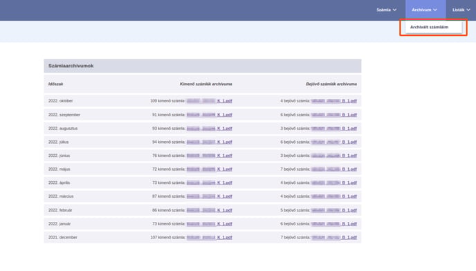Download incoming invoices PDF for 2022. június
Image resolution: width=476 pixels, height=271 pixels.
coord(334,156)
